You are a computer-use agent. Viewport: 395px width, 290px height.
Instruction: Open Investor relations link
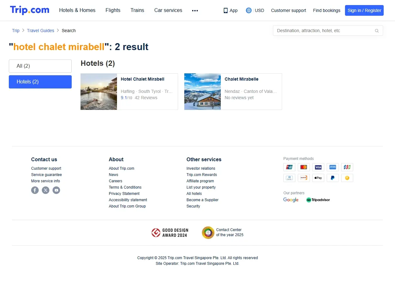[x=201, y=168]
